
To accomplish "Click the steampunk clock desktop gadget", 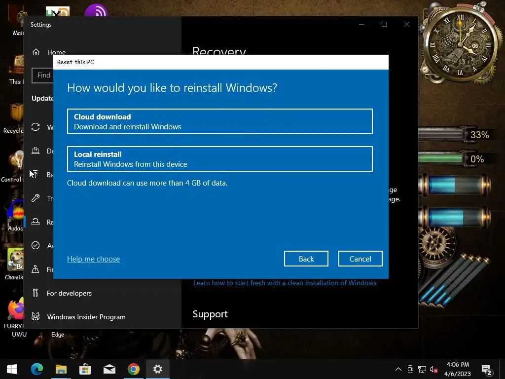I will pyautogui.click(x=461, y=44).
